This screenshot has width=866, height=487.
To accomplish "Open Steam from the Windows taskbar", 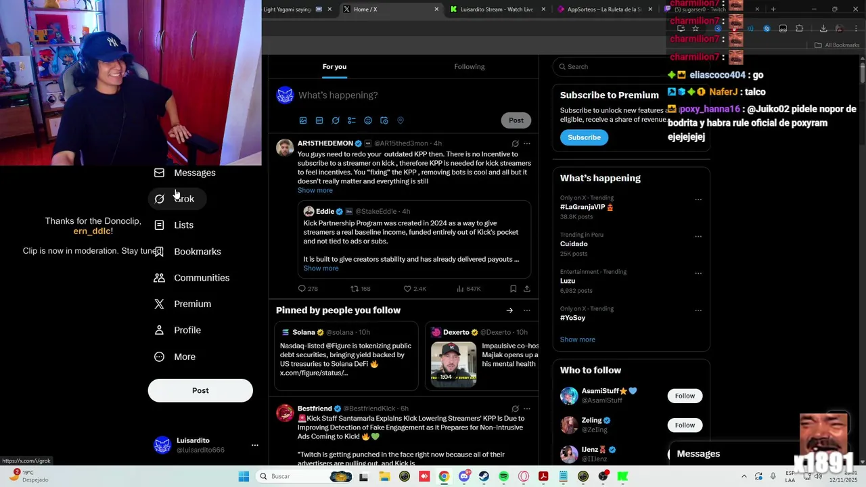I will (x=484, y=477).
